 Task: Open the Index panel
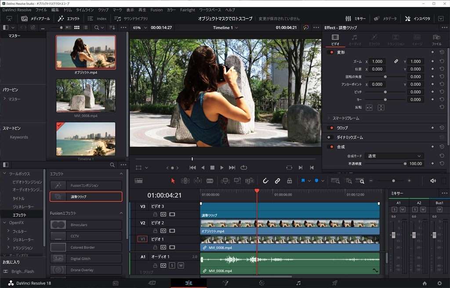(x=97, y=18)
